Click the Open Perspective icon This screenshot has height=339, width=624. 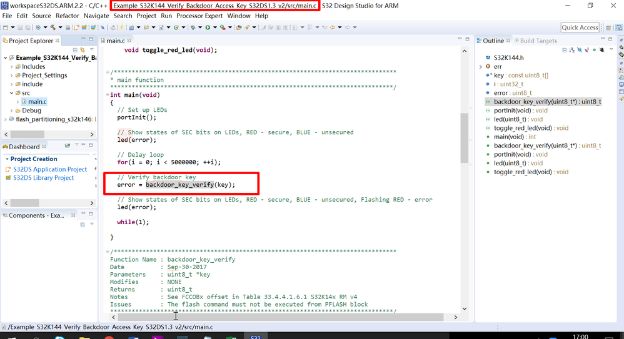608,28
